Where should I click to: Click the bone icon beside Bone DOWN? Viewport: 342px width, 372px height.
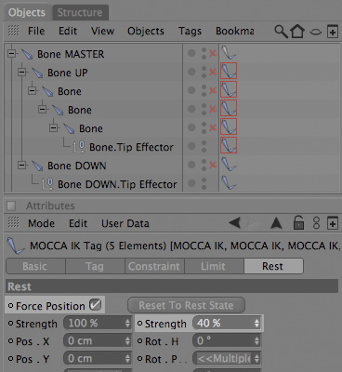(x=37, y=166)
